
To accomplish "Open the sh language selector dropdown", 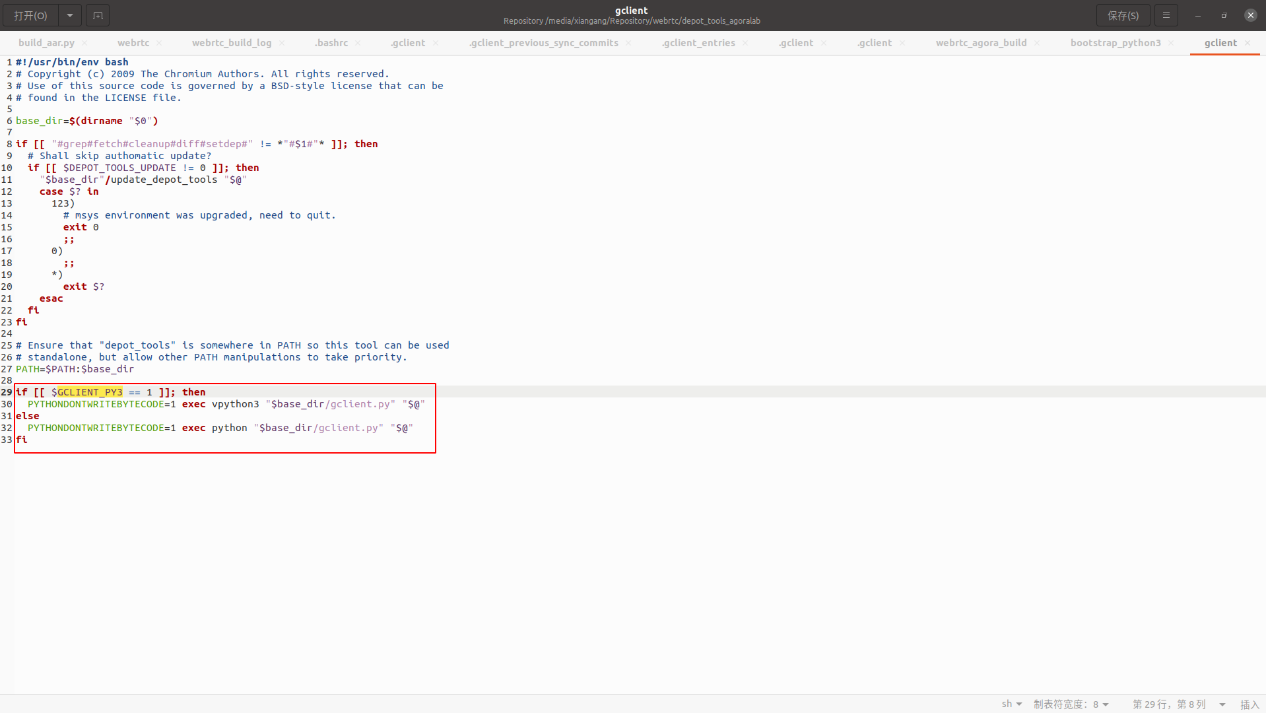I will [1011, 704].
